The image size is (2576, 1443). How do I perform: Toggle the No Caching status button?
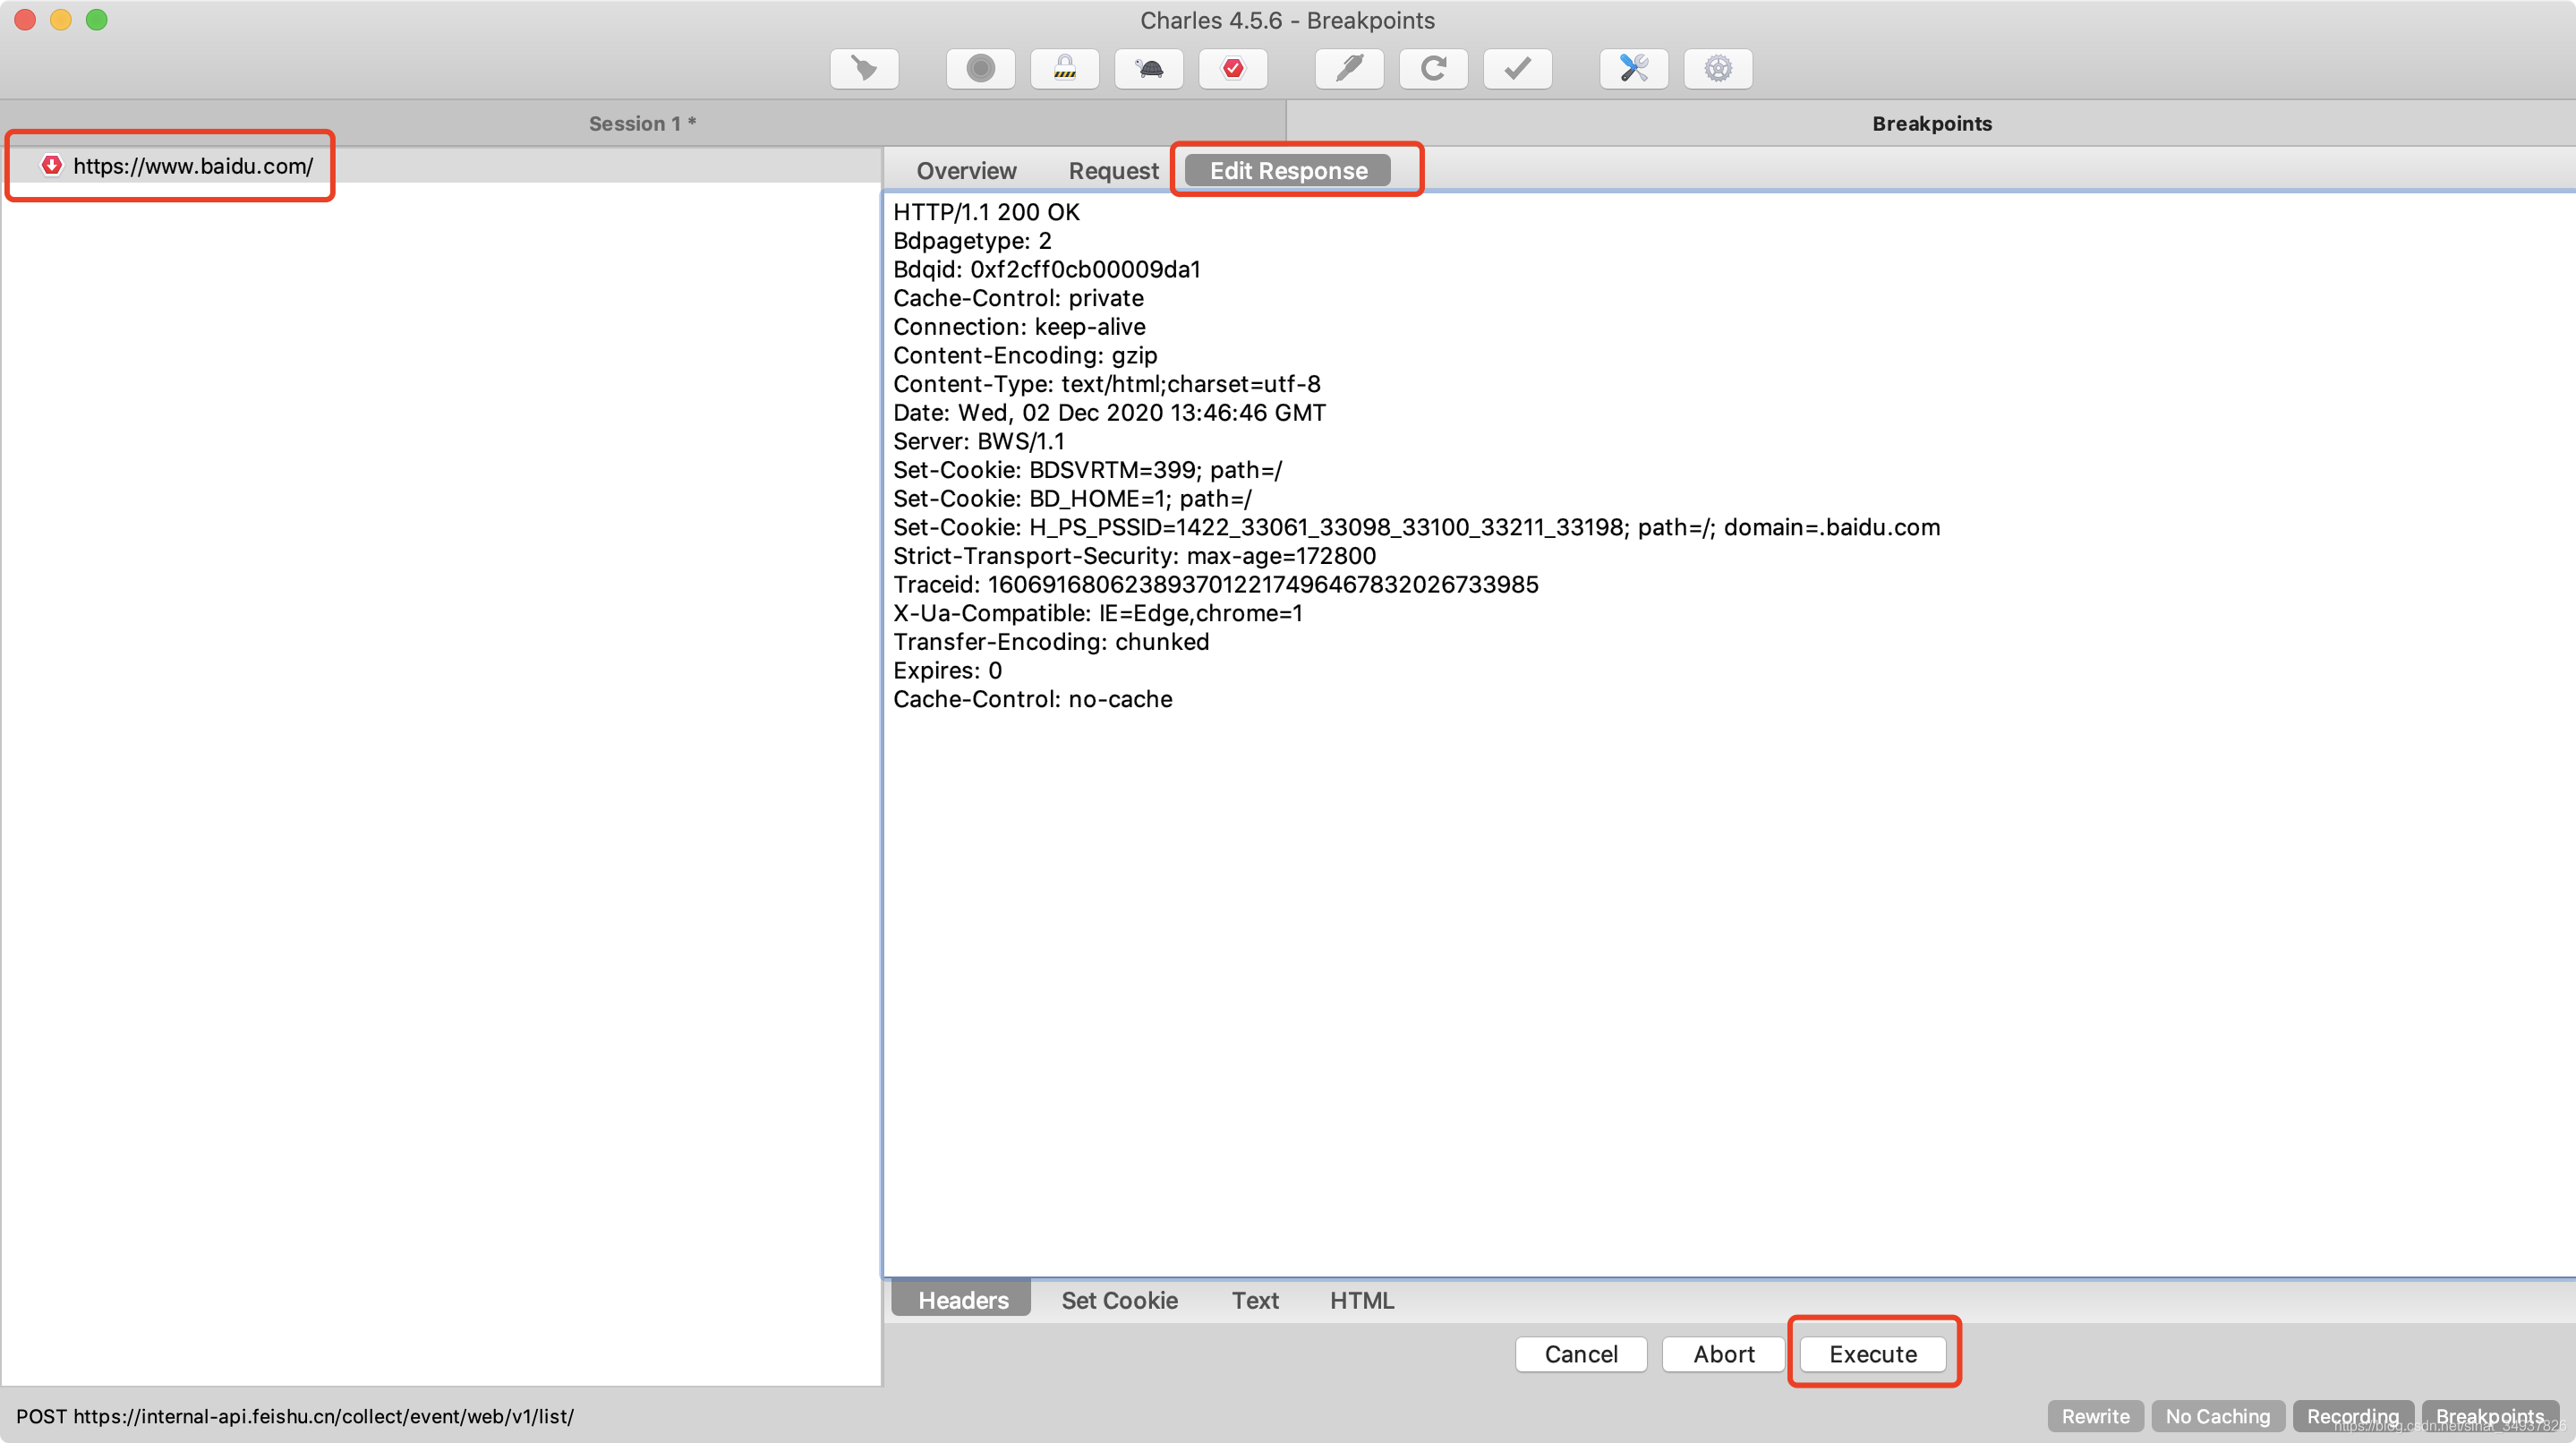point(2217,1416)
